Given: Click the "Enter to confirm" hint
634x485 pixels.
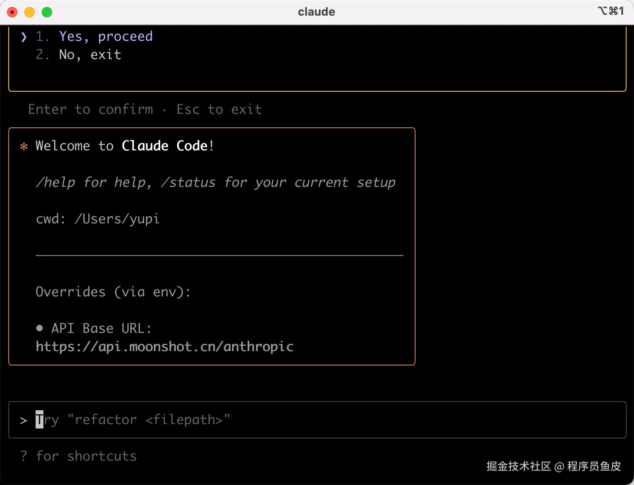Looking at the screenshot, I should click(90, 110).
